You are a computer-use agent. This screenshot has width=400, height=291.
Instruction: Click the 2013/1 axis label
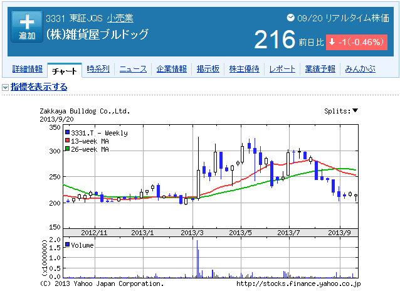tap(142, 233)
